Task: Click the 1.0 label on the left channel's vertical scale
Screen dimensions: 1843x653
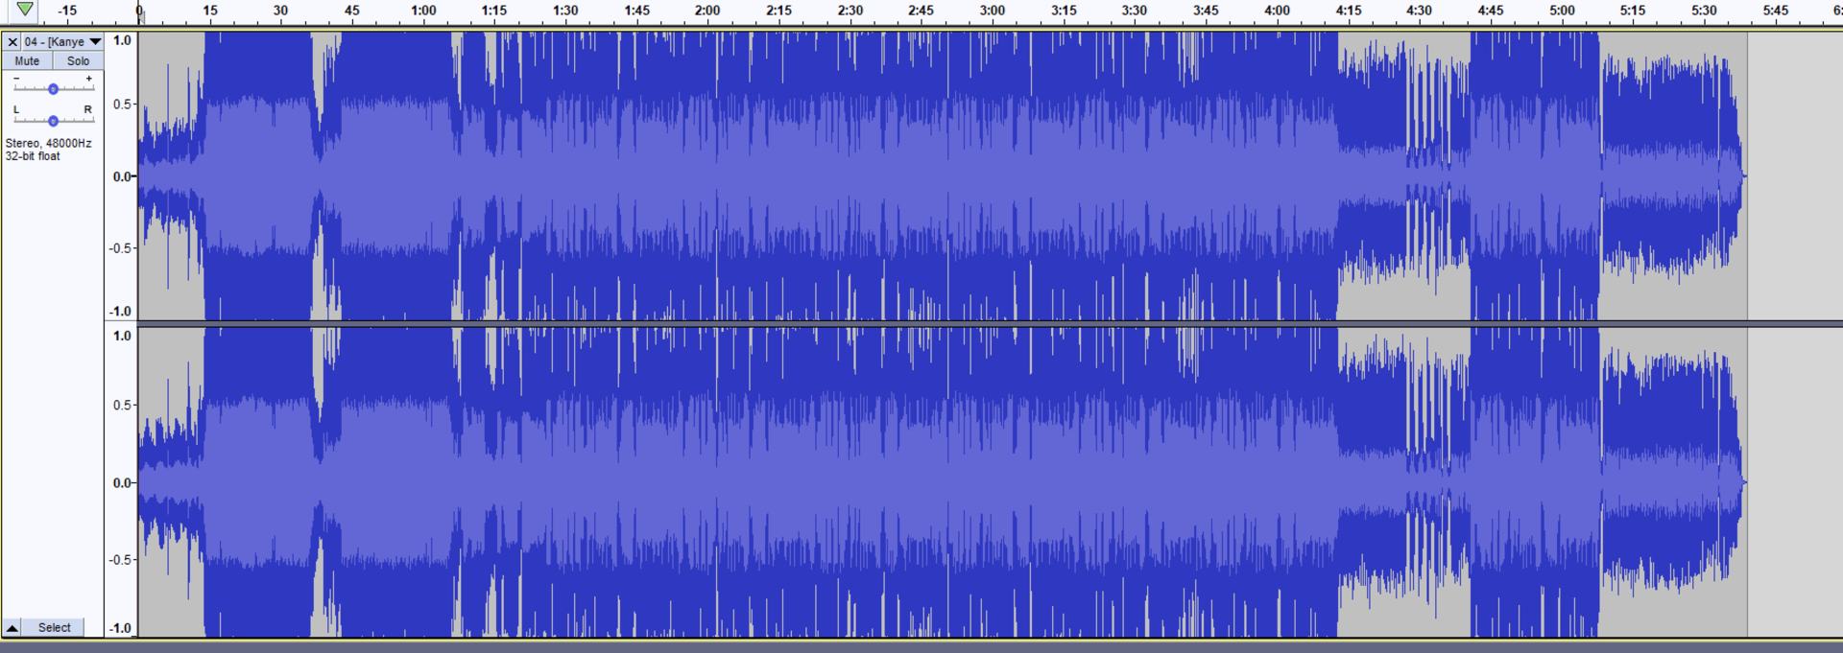Action: [122, 40]
